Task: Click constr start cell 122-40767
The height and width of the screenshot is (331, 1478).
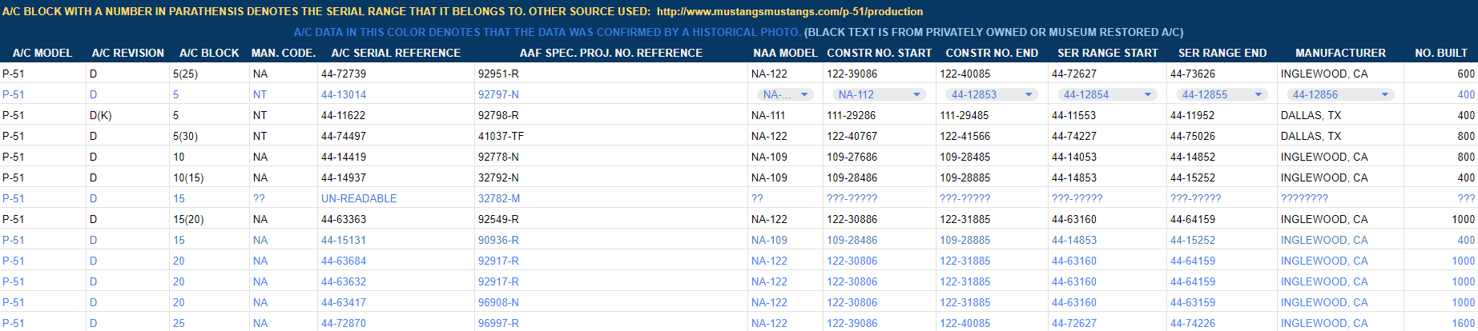Action: coord(880,136)
